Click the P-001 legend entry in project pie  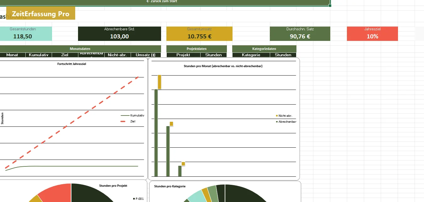[x=138, y=199]
